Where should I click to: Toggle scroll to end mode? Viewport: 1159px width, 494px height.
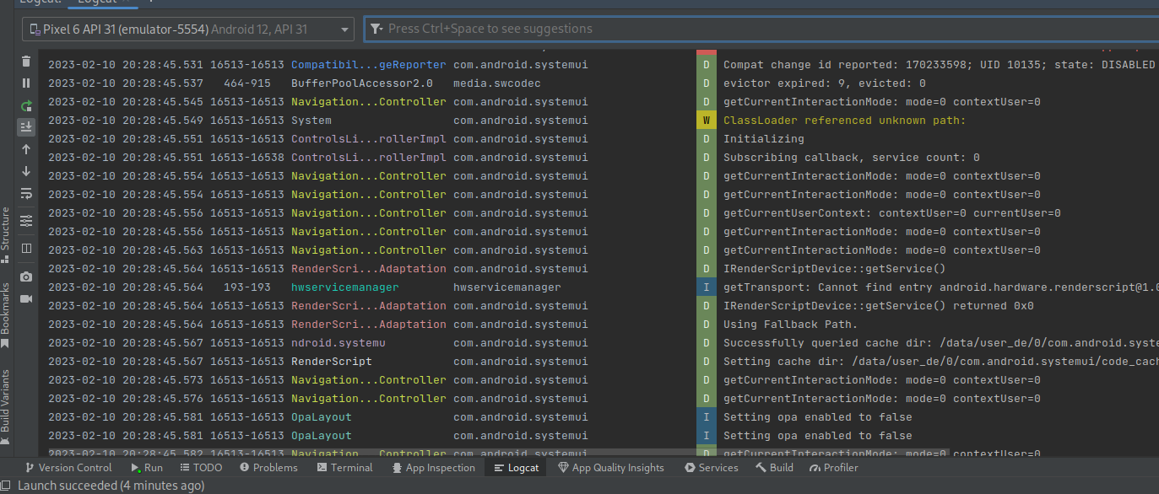click(25, 126)
